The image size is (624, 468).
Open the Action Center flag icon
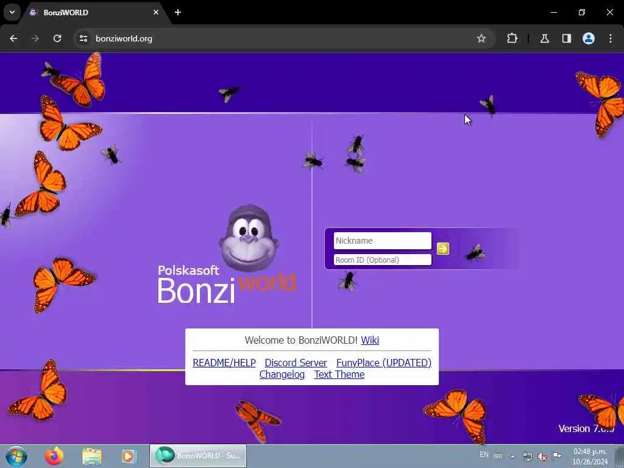point(557,456)
